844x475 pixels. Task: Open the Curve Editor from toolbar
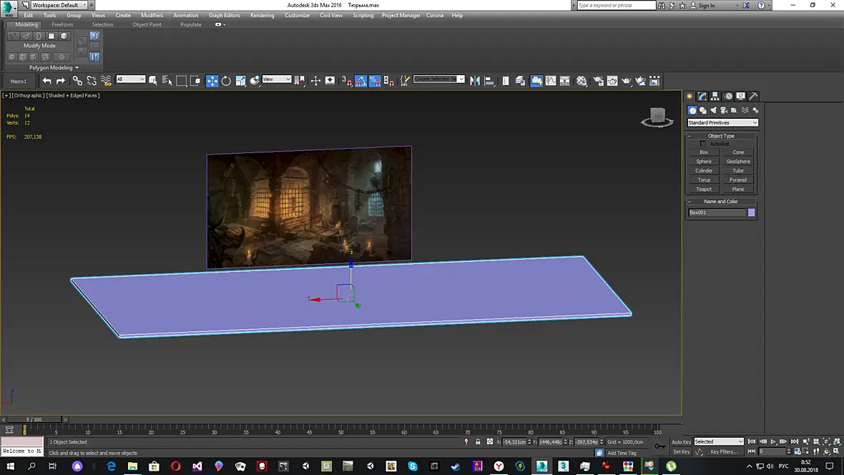coord(551,81)
